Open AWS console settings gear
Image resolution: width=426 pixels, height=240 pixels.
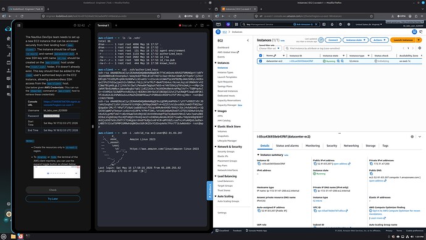[349, 24]
